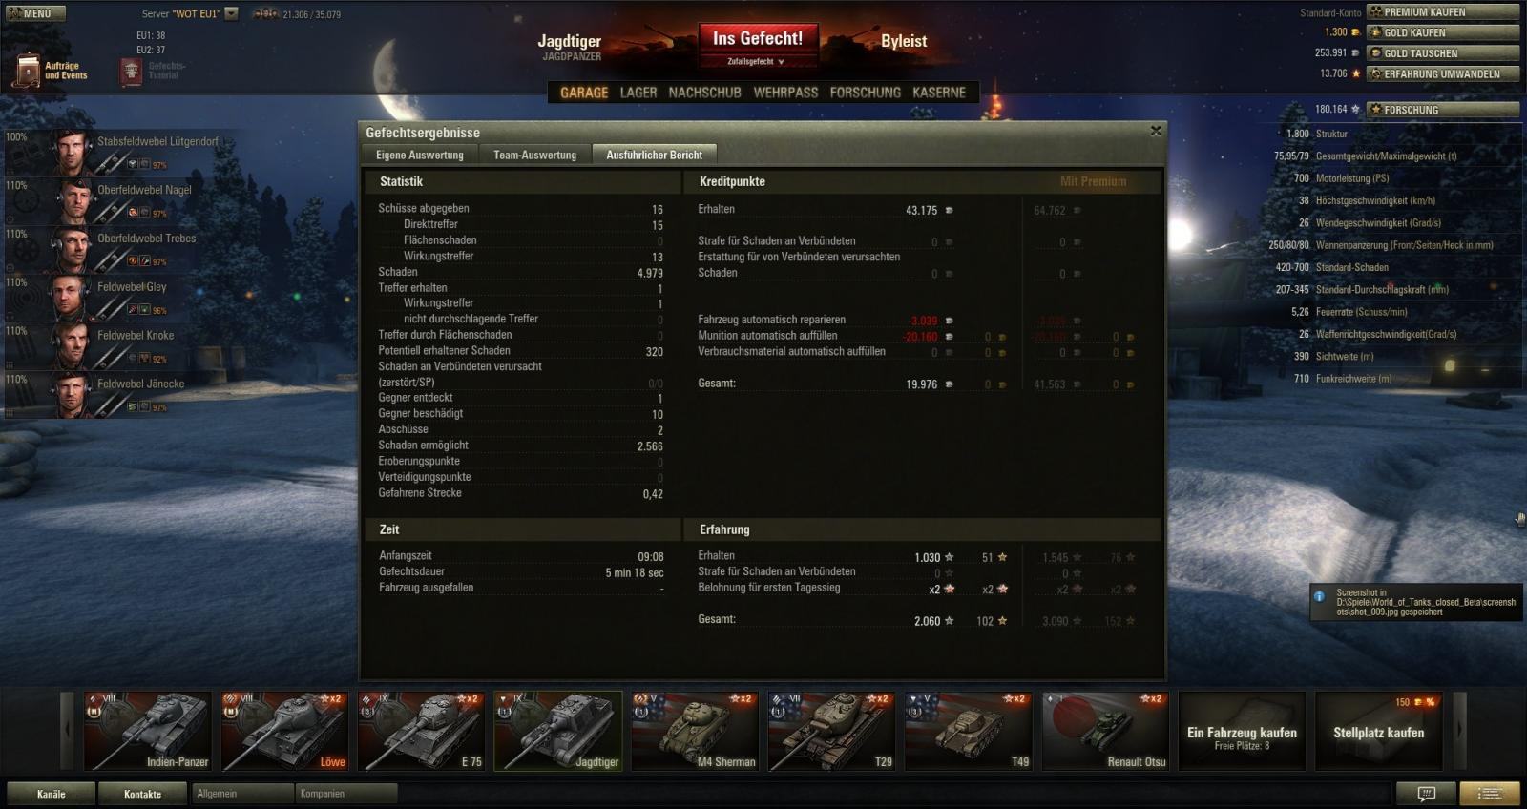
Task: Open the Aufträge und Events briefcase icon
Action: [29, 71]
